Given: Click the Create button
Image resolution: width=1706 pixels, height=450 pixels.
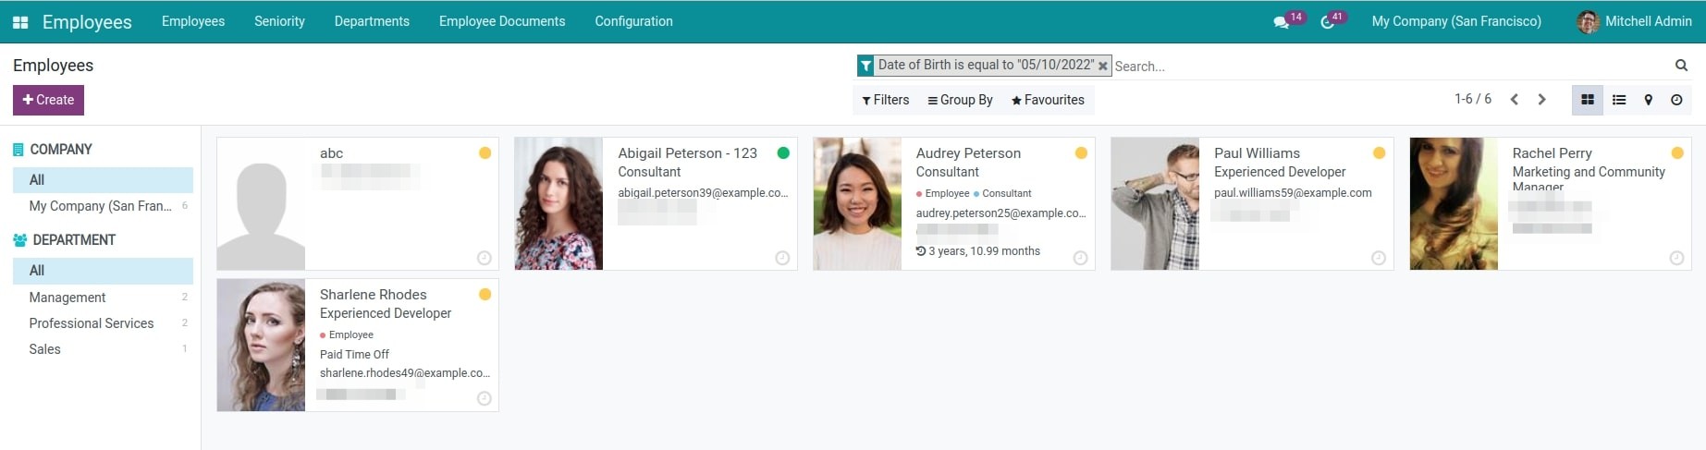Looking at the screenshot, I should 48,100.
